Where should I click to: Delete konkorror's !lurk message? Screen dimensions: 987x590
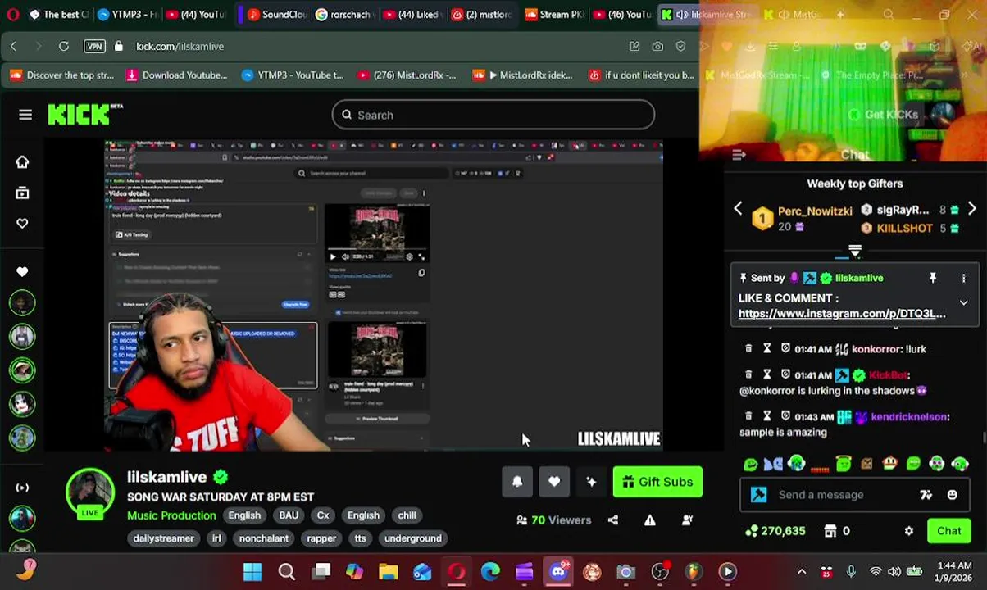tap(748, 349)
